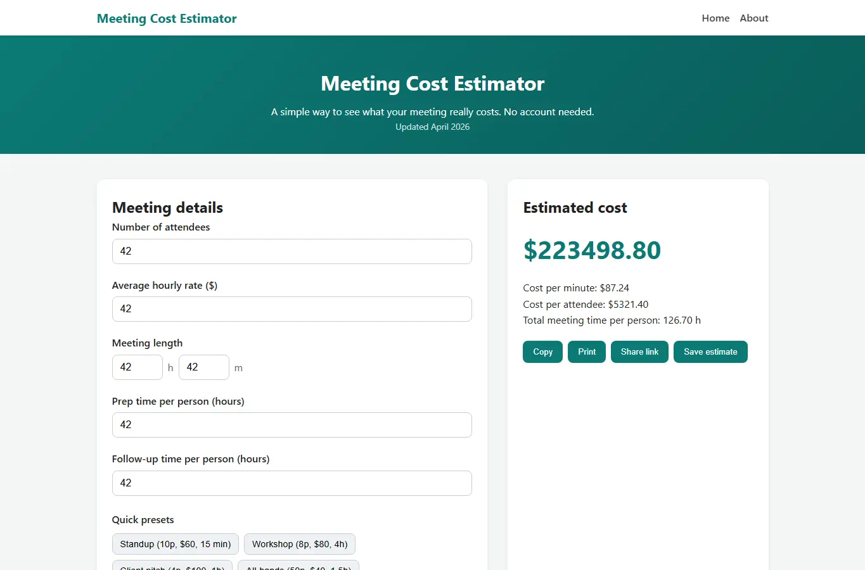The height and width of the screenshot is (570, 865).
Task: Apply the Workshop quick preset
Action: (x=300, y=544)
